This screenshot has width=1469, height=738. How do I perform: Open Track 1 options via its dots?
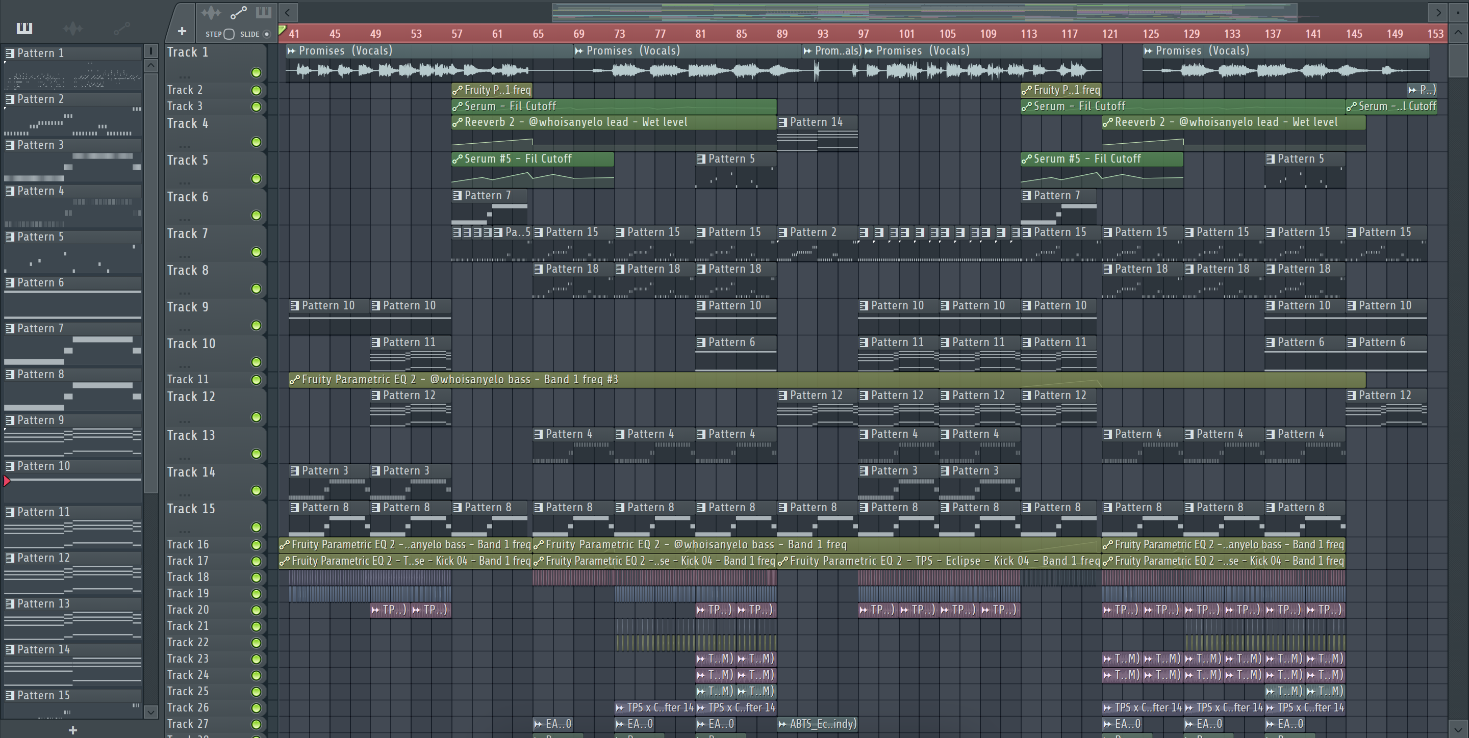(184, 76)
